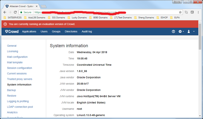Viewport: 203px width, 119px height.
Task: Click the System information heading
Action: pyautogui.click(x=69, y=46)
